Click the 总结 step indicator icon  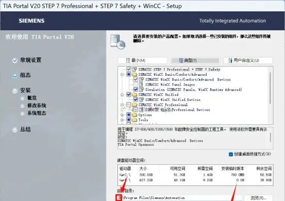tap(15, 130)
